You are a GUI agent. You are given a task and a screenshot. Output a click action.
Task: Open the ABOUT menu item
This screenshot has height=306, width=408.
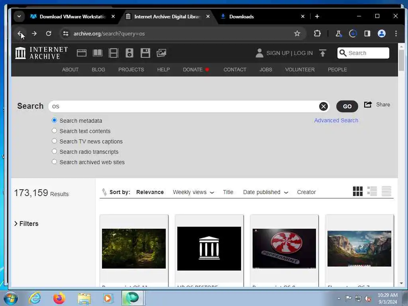tap(70, 70)
